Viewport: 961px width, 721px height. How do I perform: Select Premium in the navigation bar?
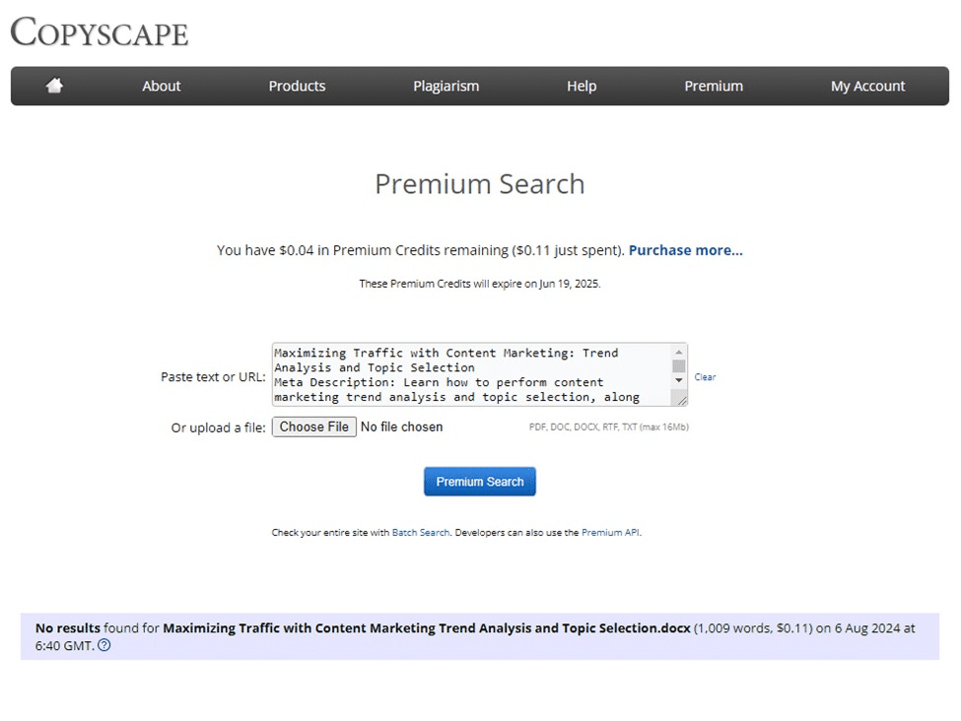click(x=714, y=86)
